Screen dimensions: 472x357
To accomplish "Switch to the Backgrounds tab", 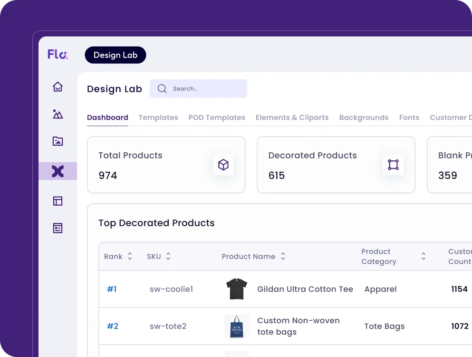I will coord(364,117).
